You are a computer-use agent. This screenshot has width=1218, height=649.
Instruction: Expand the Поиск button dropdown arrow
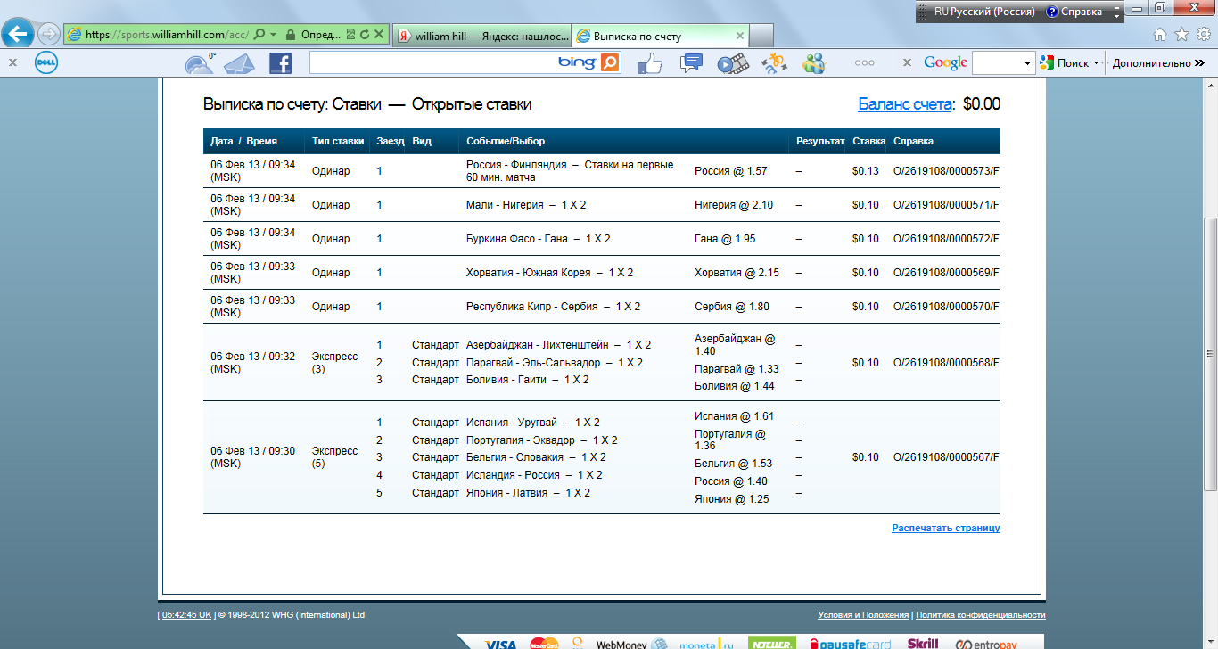pyautogui.click(x=1096, y=63)
